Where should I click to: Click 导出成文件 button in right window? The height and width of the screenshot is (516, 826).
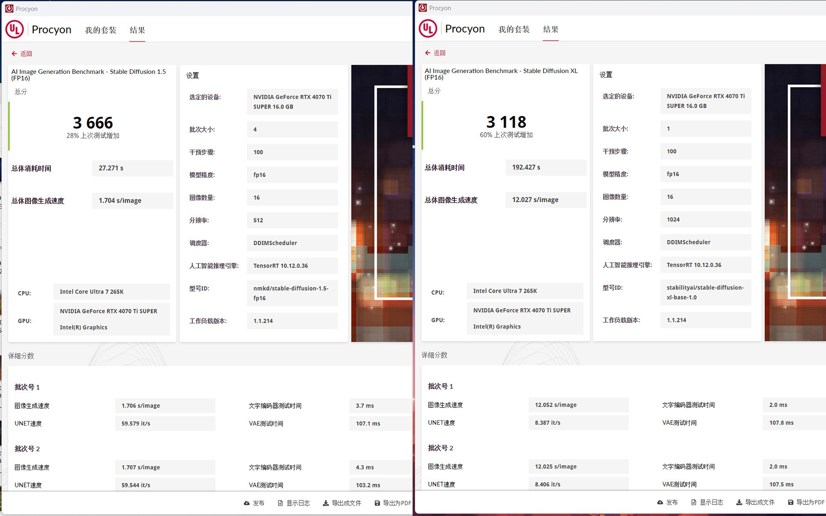[x=760, y=502]
